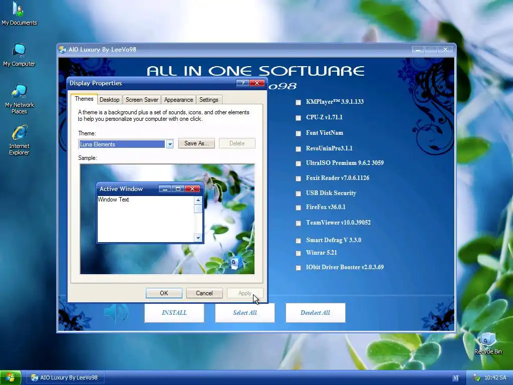
Task: Click the INSTALL button
Action: click(x=174, y=313)
